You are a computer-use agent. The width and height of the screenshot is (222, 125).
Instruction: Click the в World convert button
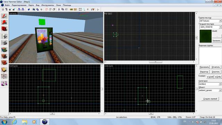point(210,77)
